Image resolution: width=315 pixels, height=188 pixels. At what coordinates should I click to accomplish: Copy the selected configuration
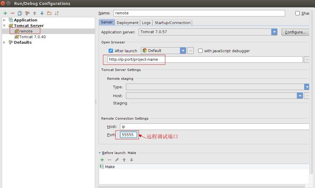point(20,13)
